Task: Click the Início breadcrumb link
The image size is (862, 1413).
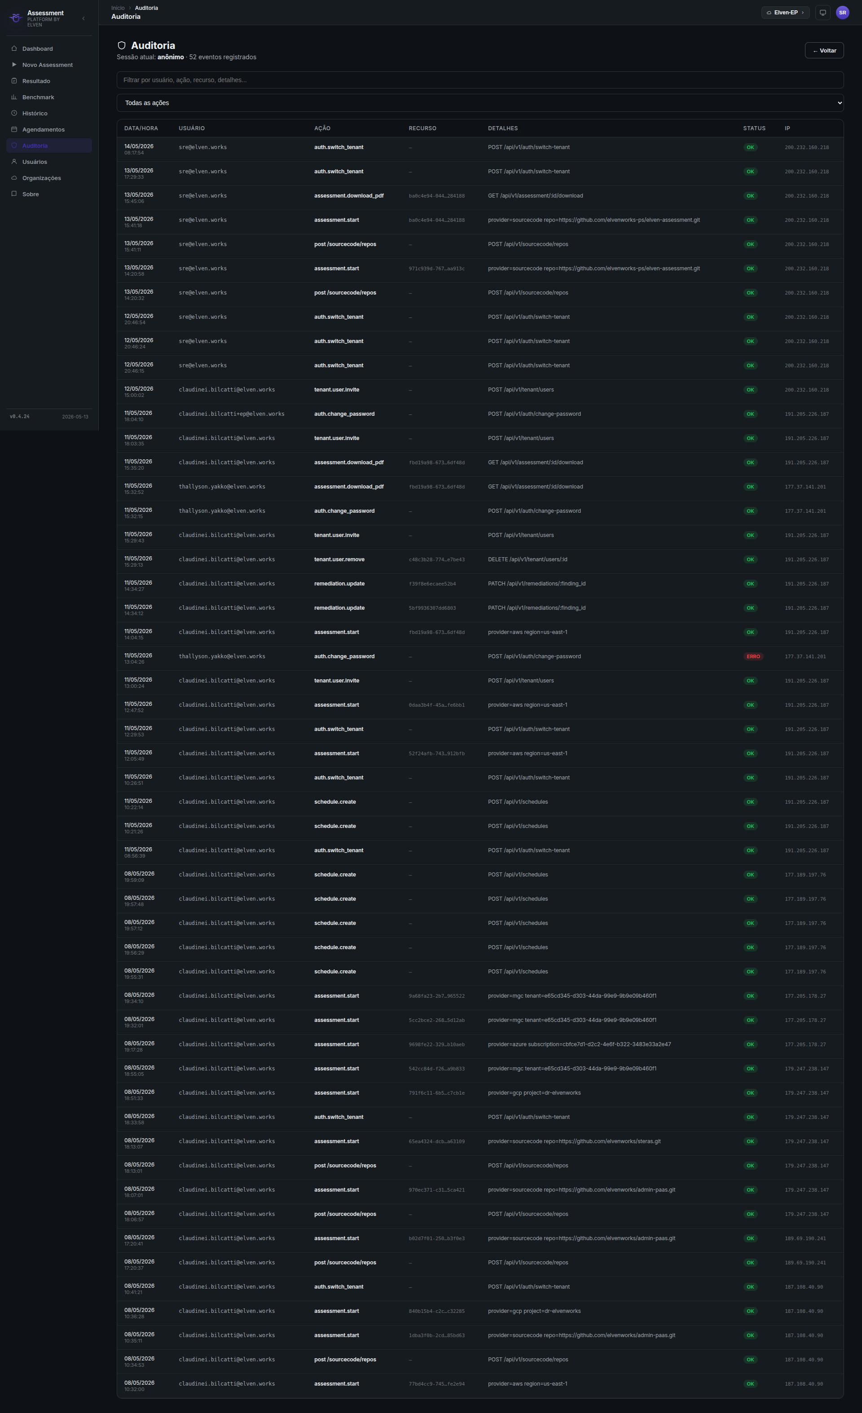Action: 118,8
